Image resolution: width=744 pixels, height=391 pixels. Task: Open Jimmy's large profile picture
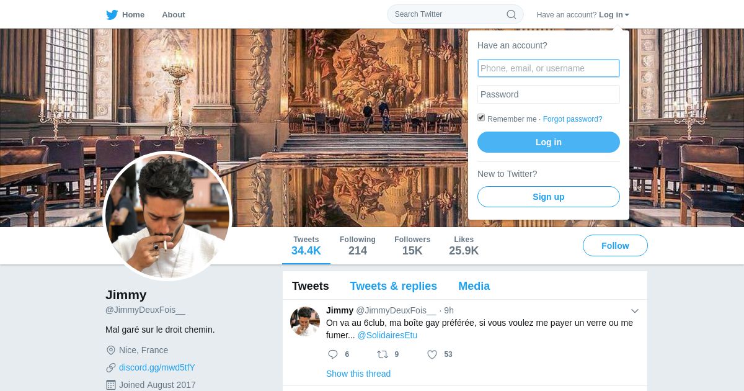[x=167, y=216]
